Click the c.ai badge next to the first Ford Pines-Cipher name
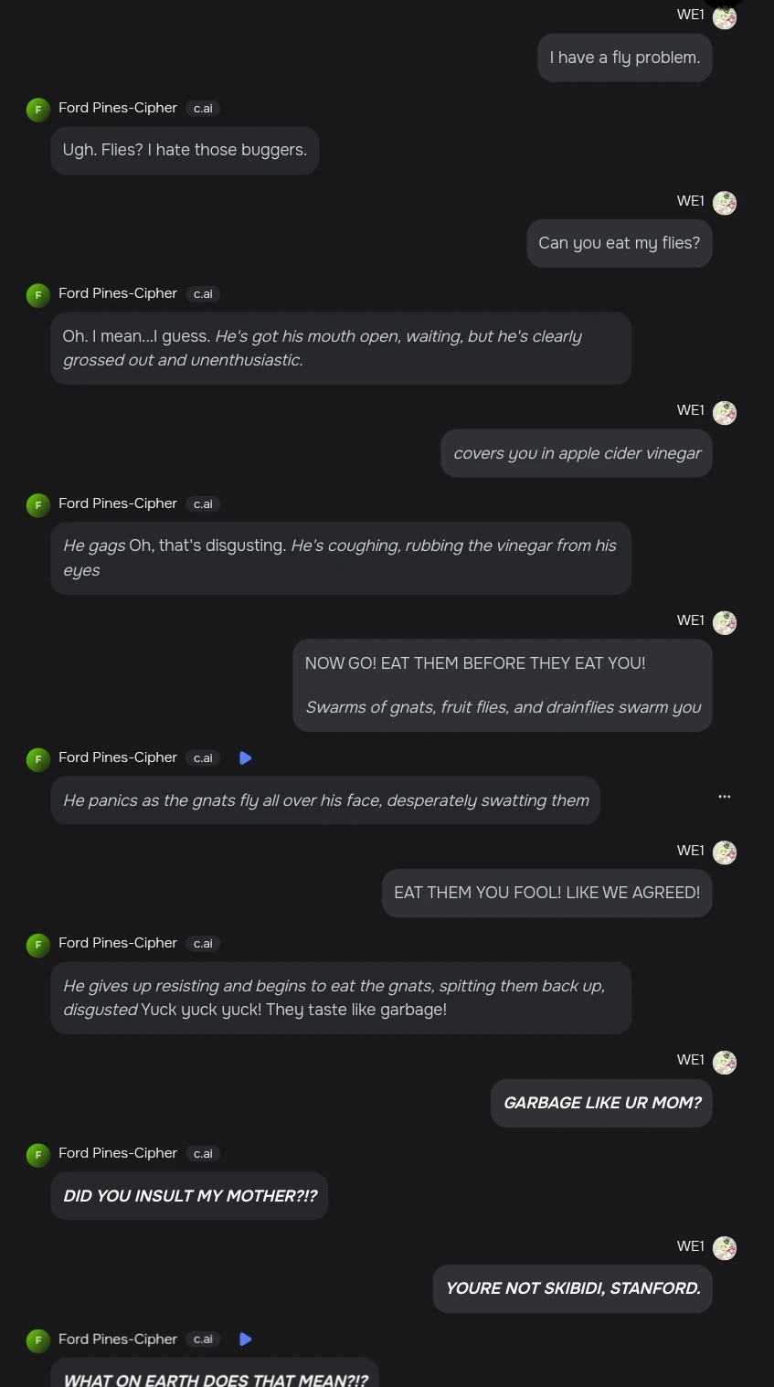774x1387 pixels. click(202, 108)
